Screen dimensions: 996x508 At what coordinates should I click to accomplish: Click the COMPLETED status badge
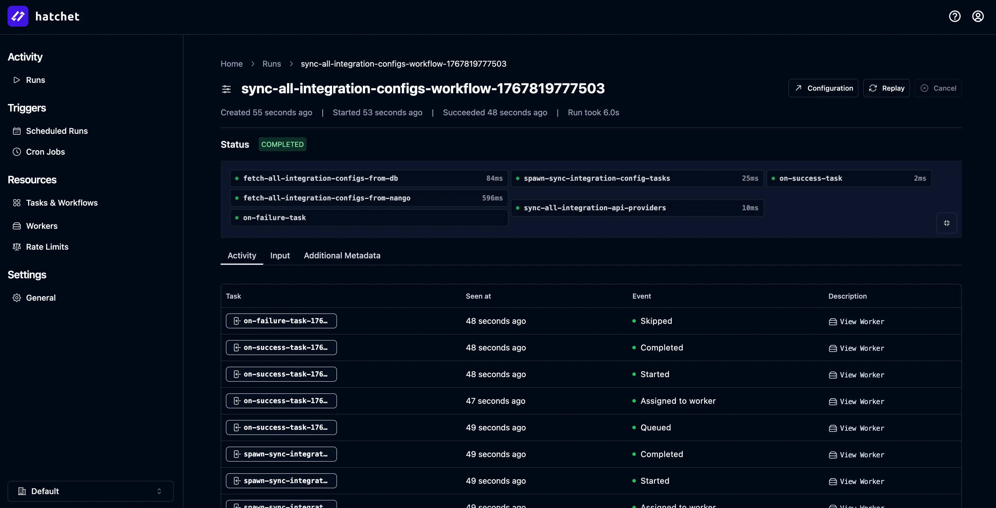pos(283,144)
